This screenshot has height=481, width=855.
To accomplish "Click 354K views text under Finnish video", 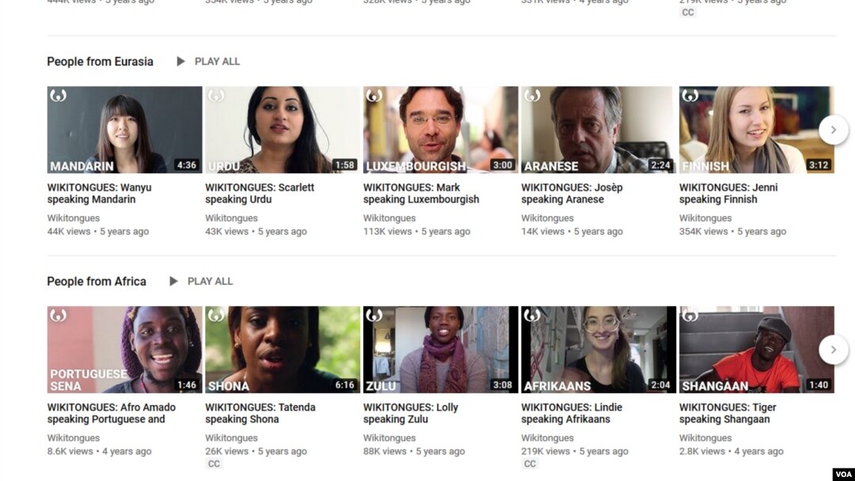I will click(704, 232).
